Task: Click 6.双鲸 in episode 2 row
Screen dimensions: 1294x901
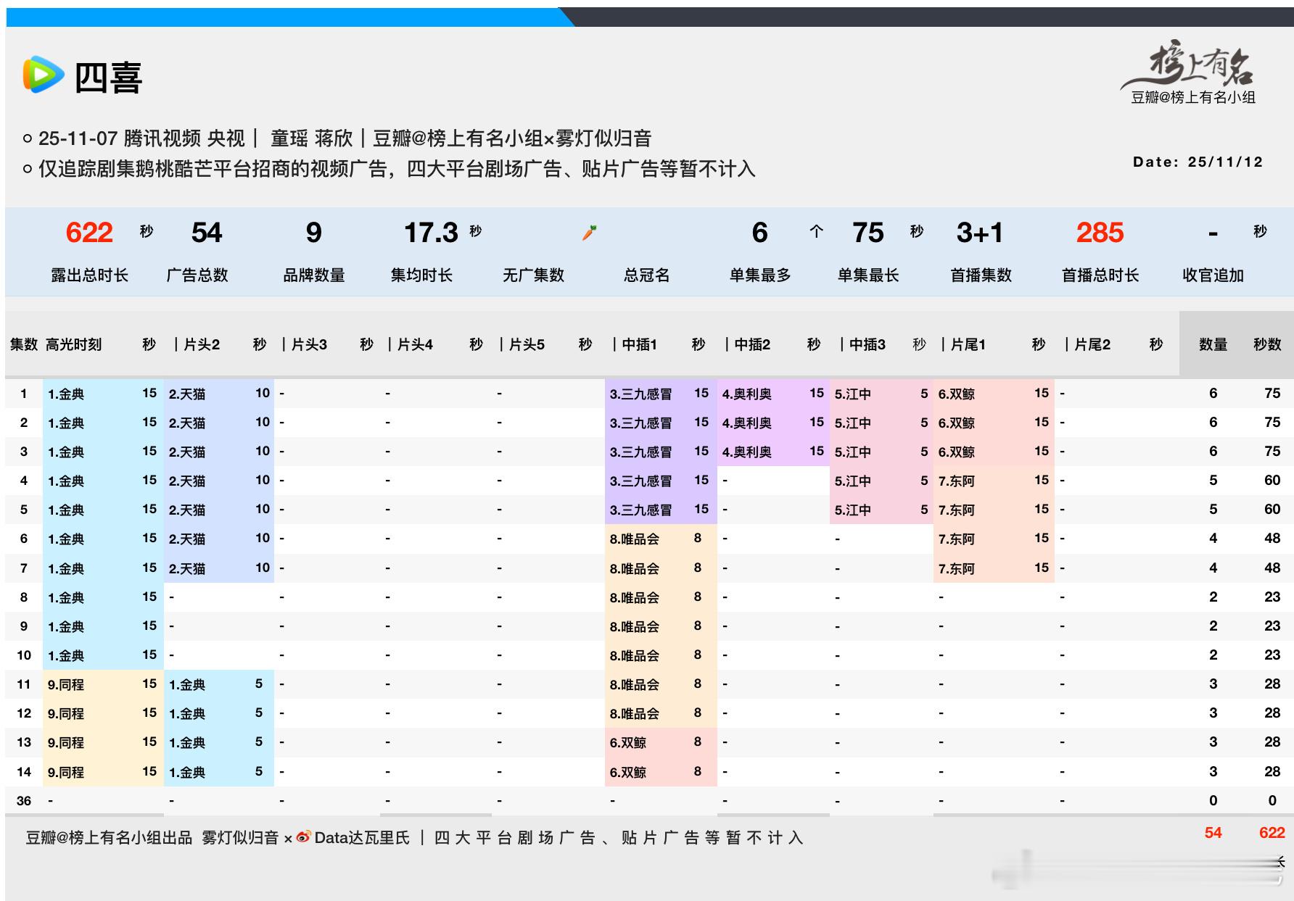Action: click(x=956, y=423)
